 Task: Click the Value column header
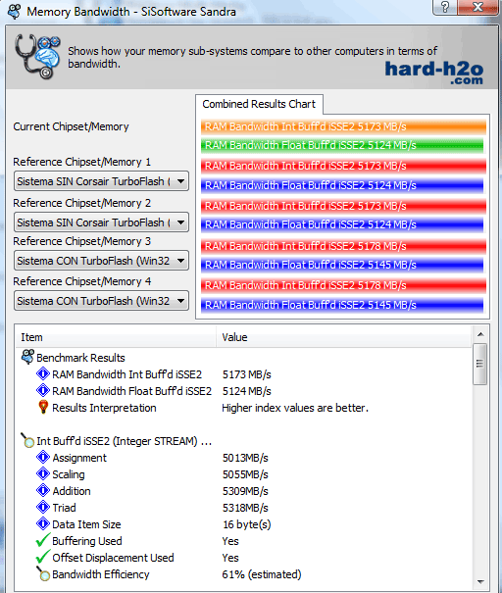(x=344, y=337)
